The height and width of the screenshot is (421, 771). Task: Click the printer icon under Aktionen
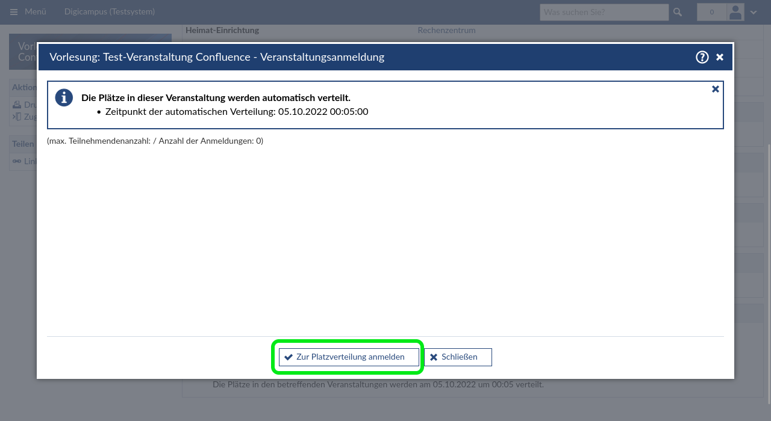point(17,105)
